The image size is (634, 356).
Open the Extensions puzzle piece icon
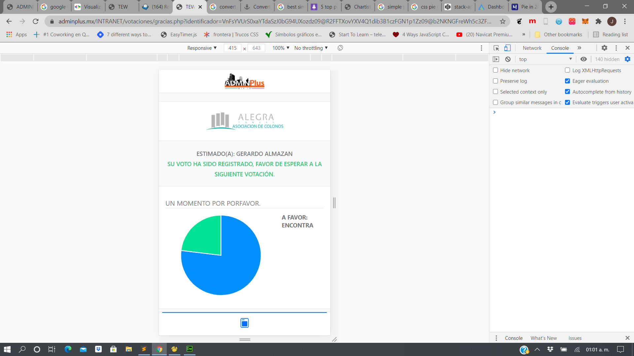pyautogui.click(x=598, y=21)
